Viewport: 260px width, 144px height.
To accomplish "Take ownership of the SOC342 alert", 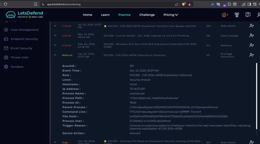I will (x=252, y=26).
